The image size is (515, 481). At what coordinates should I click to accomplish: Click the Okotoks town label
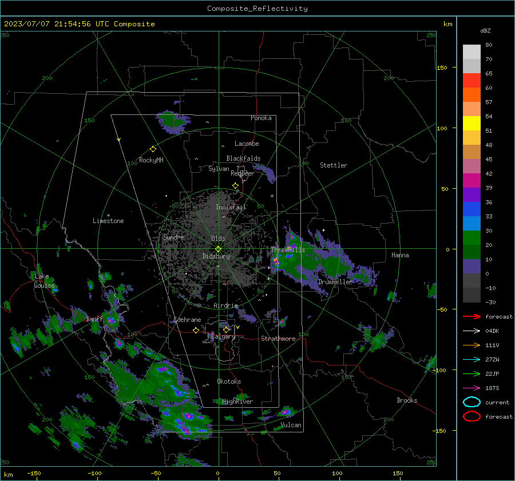pyautogui.click(x=229, y=381)
